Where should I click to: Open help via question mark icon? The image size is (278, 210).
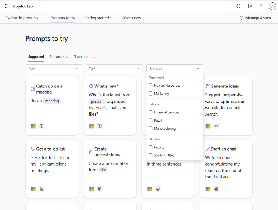(261, 6)
